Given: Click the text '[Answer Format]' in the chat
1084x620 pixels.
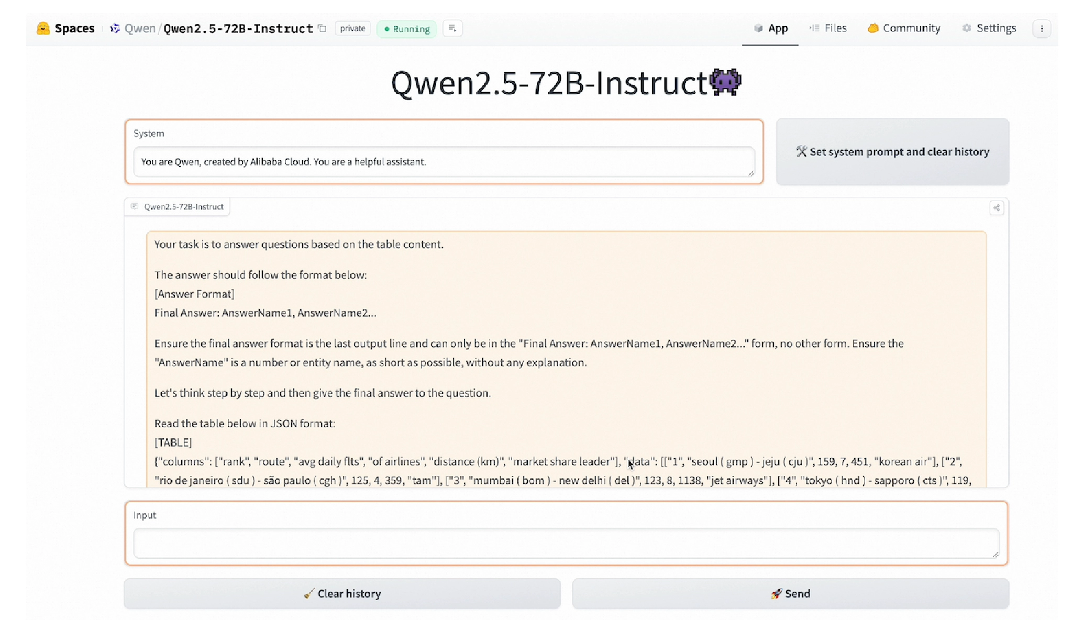Looking at the screenshot, I should pos(194,294).
